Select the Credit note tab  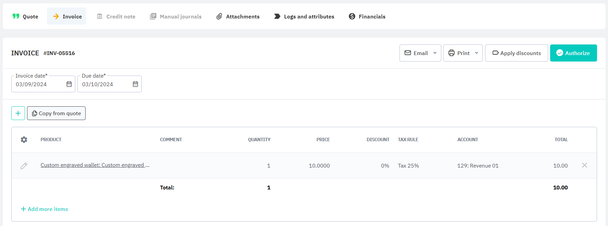116,16
